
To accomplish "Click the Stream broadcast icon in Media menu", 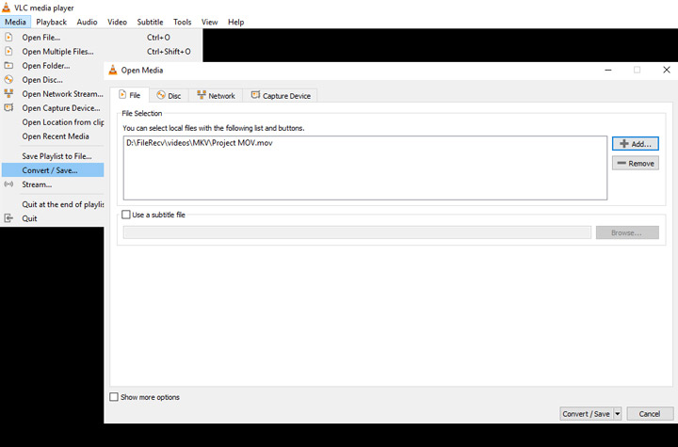I will [x=8, y=184].
